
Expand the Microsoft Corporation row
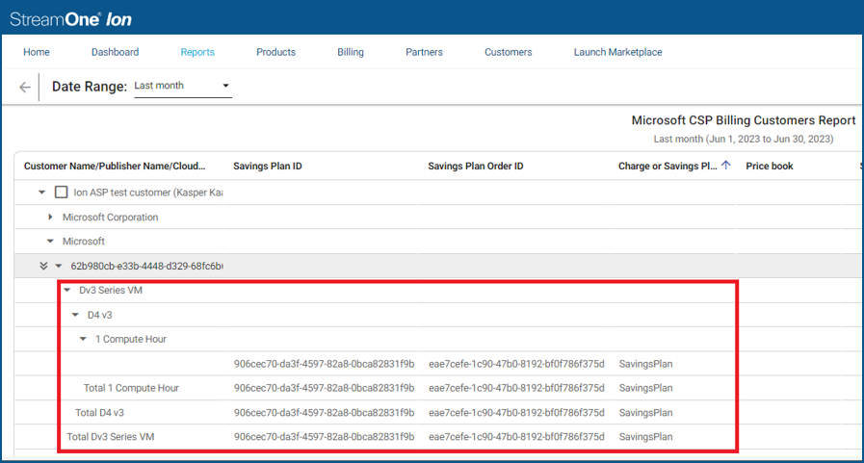coord(50,217)
